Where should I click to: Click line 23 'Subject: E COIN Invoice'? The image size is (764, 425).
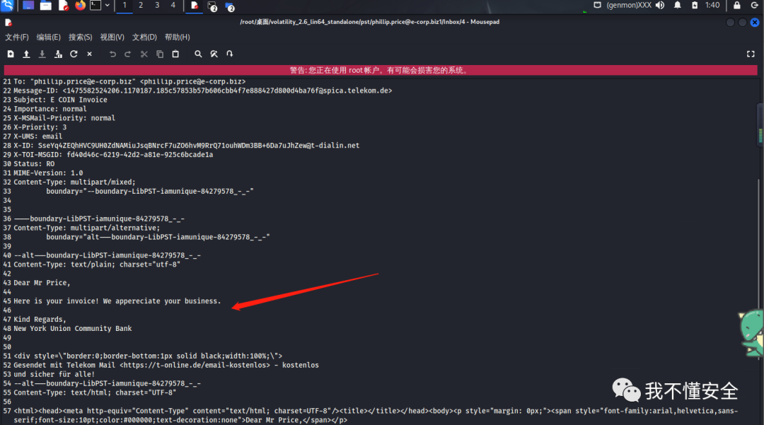pyautogui.click(x=60, y=100)
